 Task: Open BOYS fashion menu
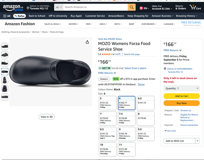coord(118,24)
